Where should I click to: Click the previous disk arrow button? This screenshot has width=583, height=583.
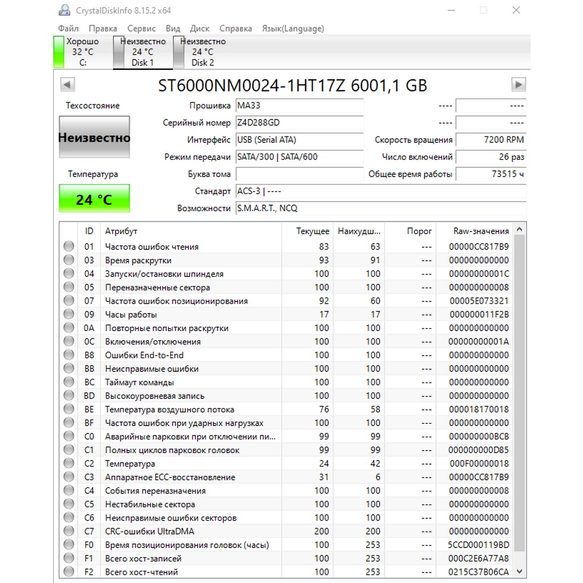68,85
